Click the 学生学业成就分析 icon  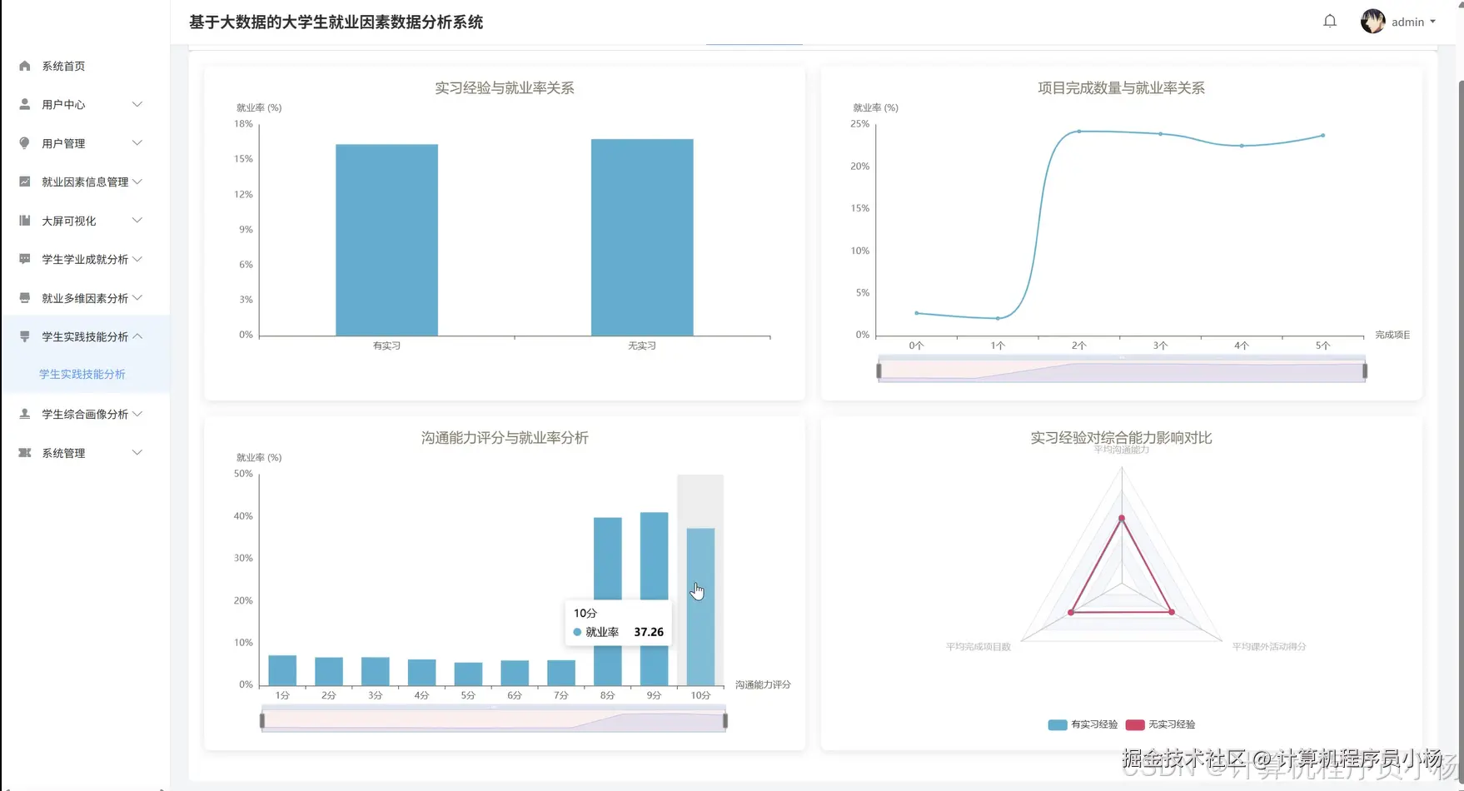click(x=25, y=259)
